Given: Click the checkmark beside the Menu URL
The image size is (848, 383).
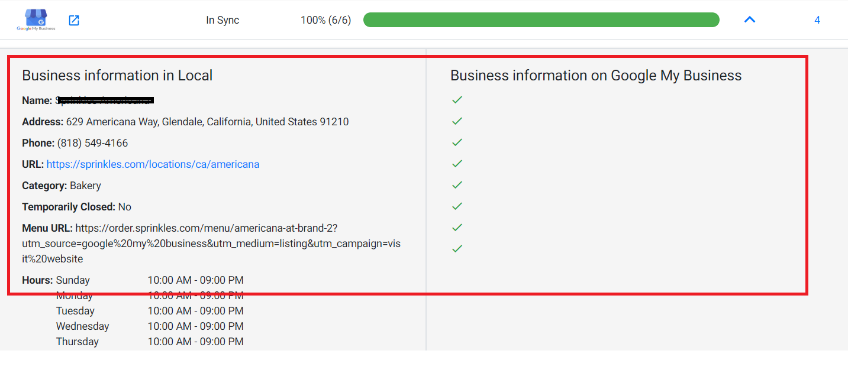Looking at the screenshot, I should tap(457, 228).
